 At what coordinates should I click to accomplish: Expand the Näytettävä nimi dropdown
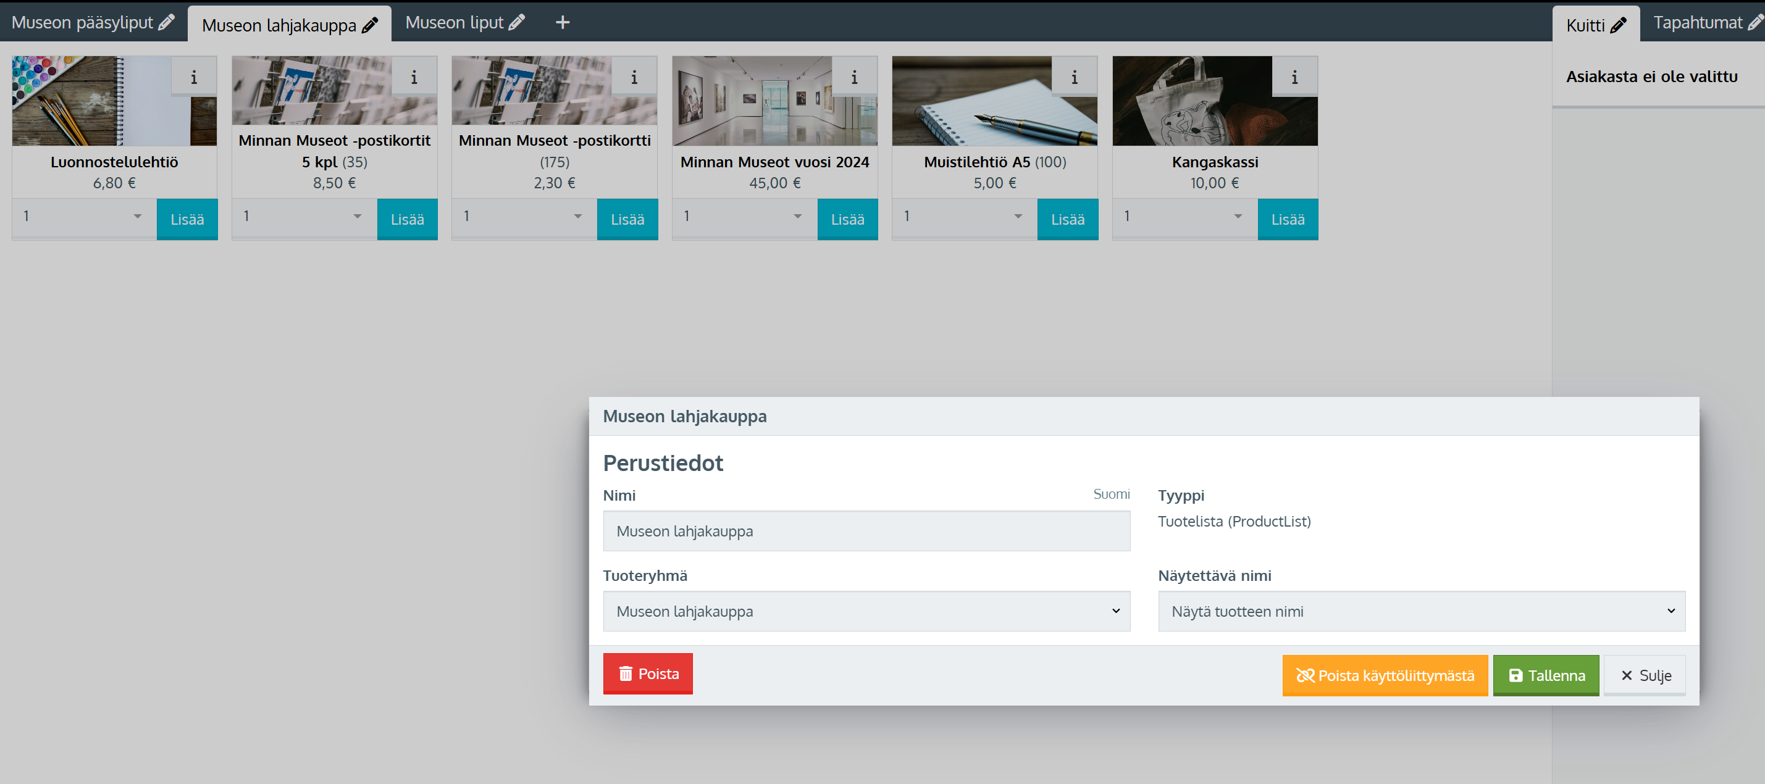tap(1422, 611)
